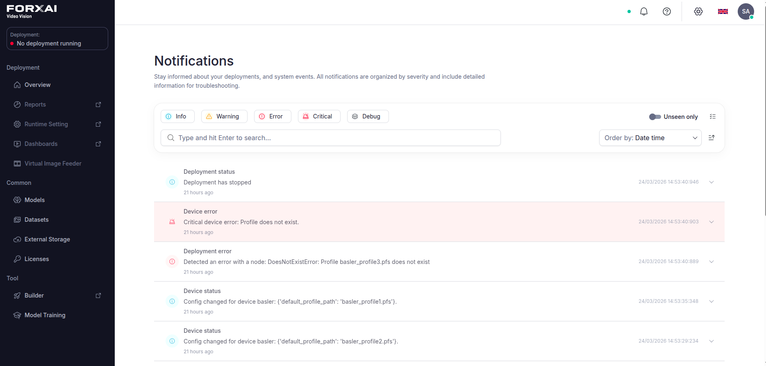Toggle the Error severity filter
This screenshot has height=366, width=766.
pyautogui.click(x=273, y=116)
